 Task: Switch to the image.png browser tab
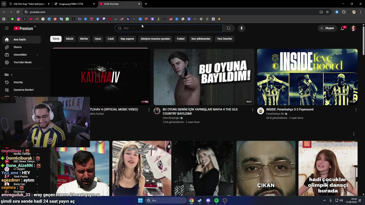74,4
